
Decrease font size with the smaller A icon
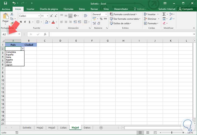pos(56,16)
